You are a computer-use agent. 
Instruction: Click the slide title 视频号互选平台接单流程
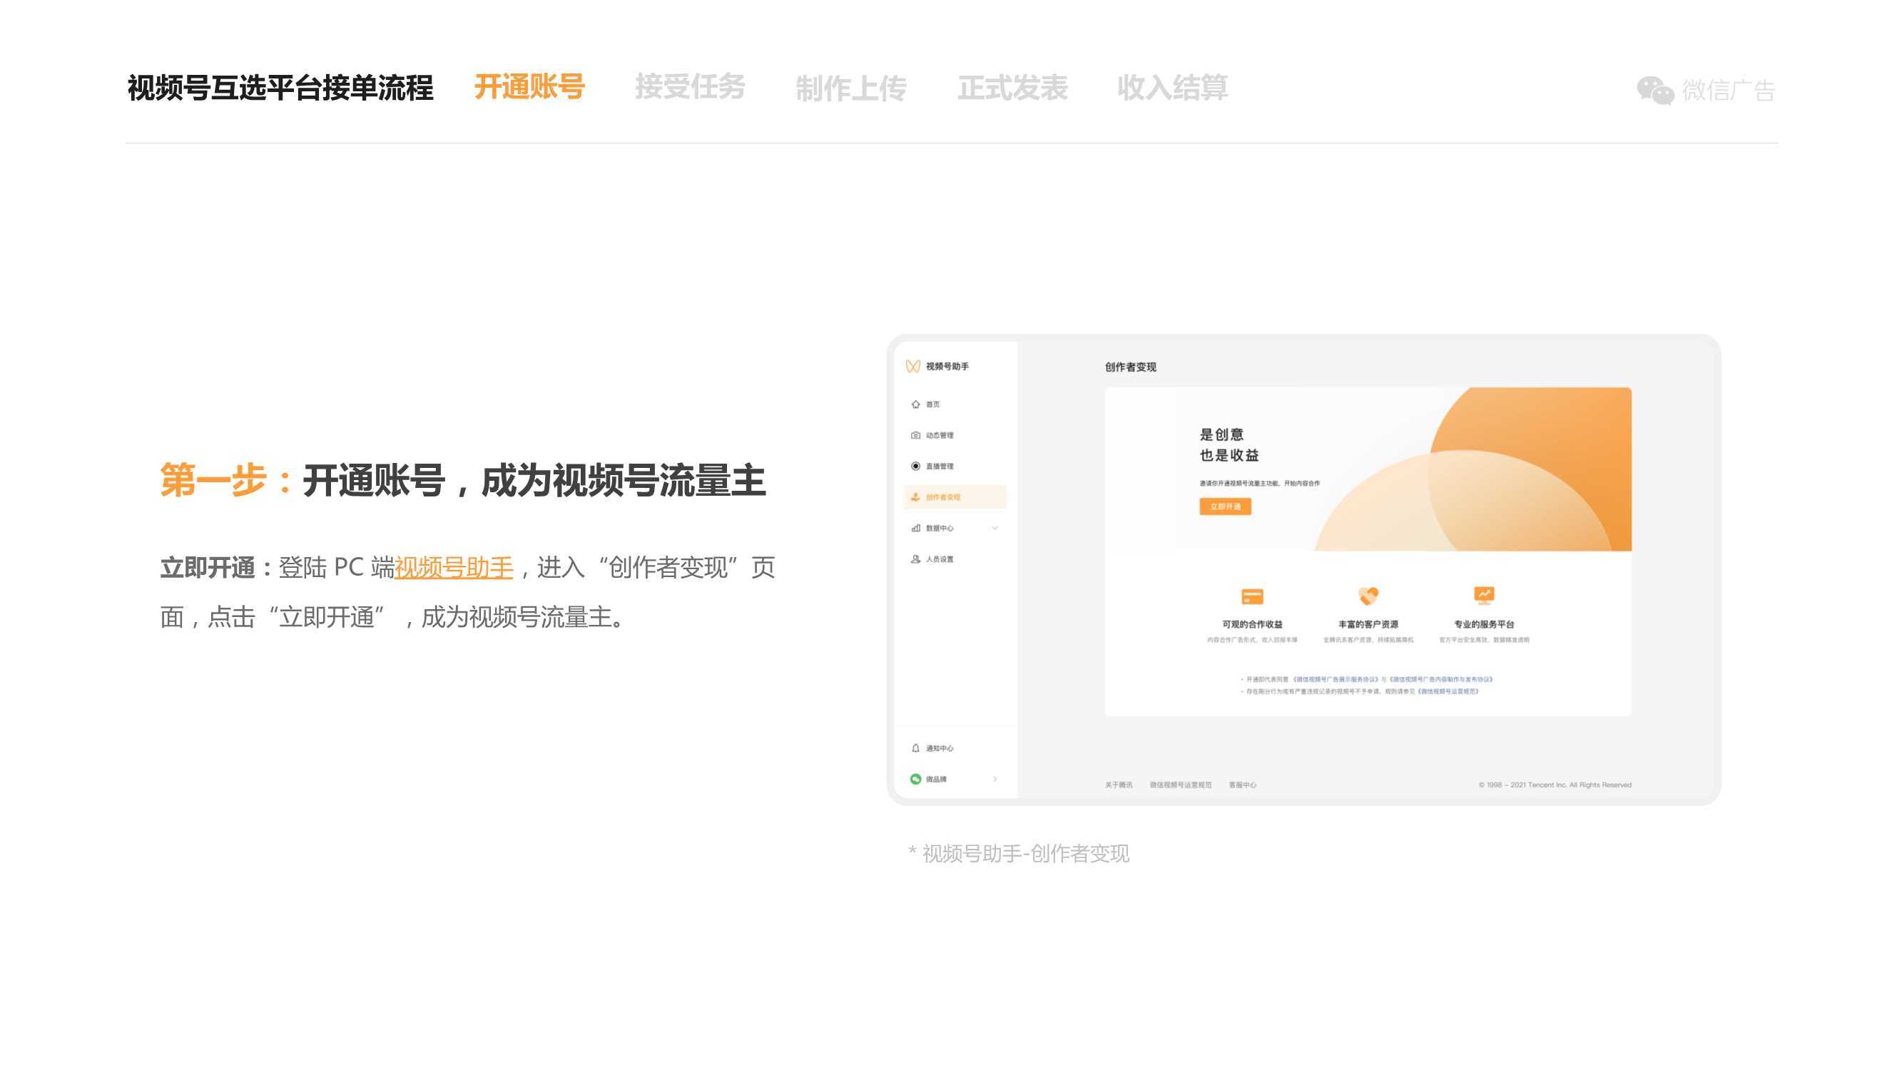tap(280, 88)
